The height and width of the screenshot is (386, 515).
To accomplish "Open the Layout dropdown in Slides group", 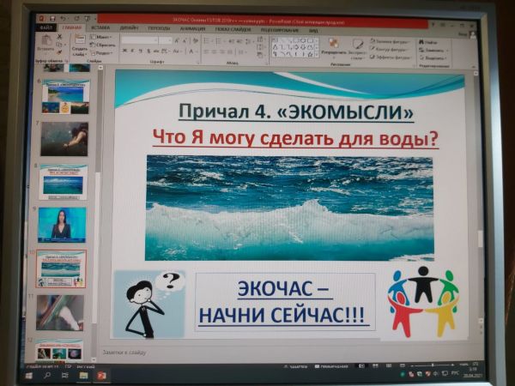I will click(x=103, y=38).
